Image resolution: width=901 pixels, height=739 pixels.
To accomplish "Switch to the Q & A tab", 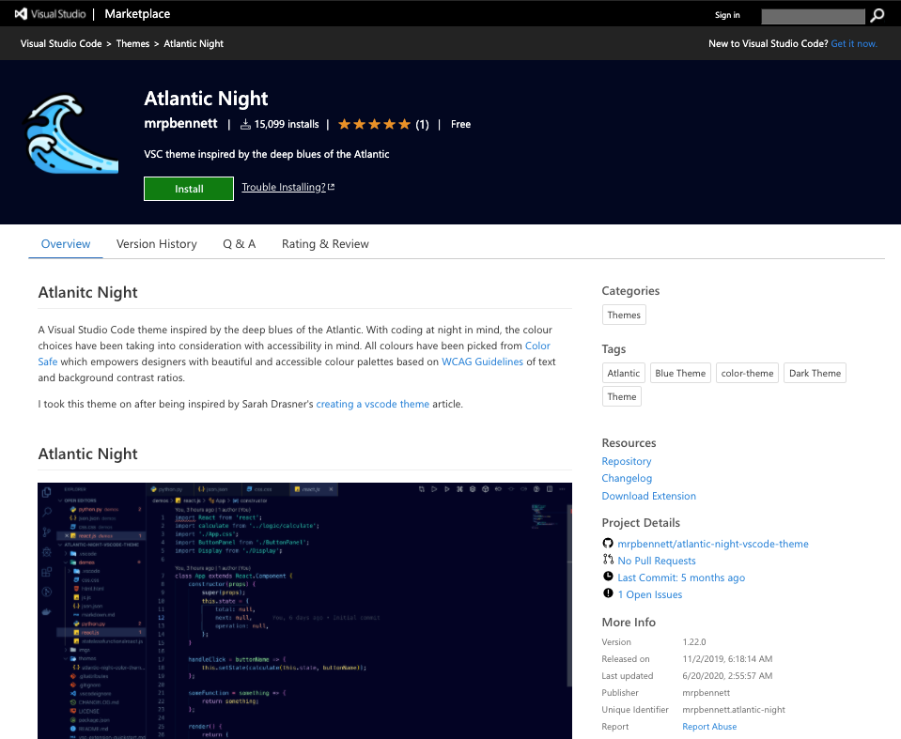I will (x=239, y=243).
